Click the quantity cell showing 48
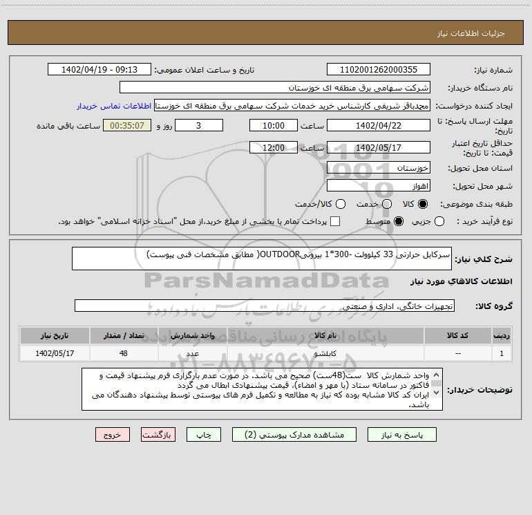Viewport: 532px width, 515px height. click(124, 353)
